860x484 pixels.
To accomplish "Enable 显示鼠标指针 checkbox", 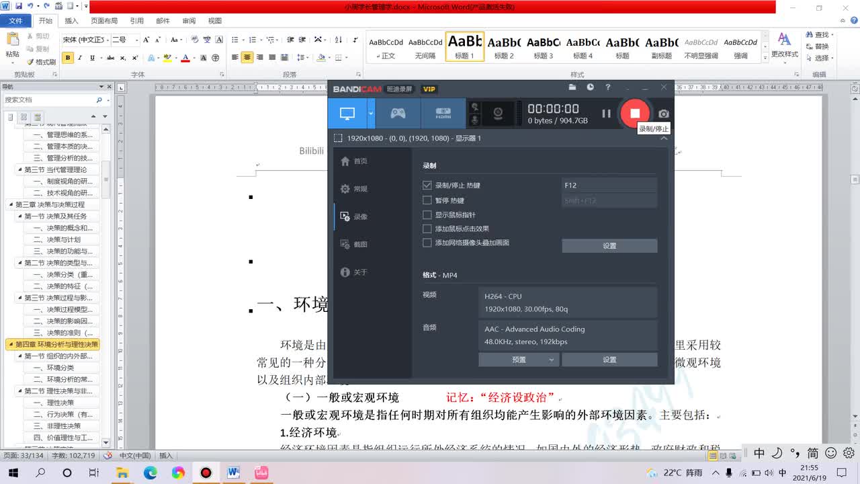I will [x=427, y=215].
